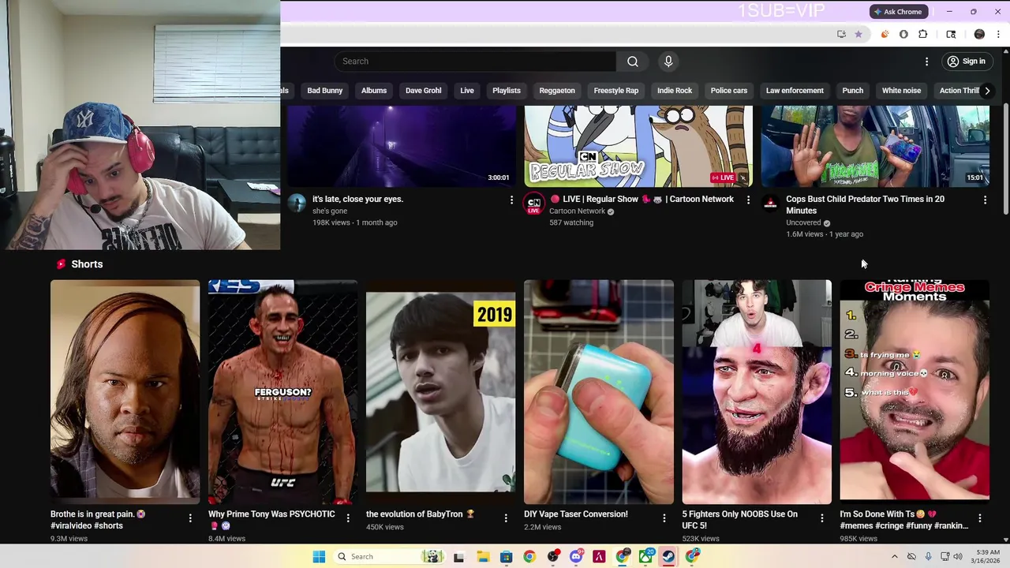
Task: Open 'the evolution of BabyTron' short
Action: [440, 391]
